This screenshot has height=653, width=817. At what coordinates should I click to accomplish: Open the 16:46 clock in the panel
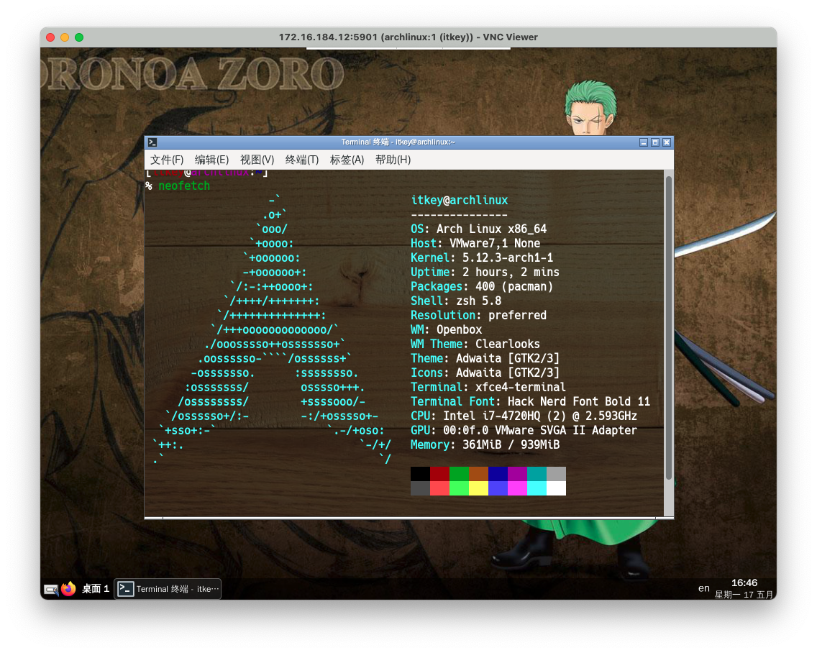744,589
